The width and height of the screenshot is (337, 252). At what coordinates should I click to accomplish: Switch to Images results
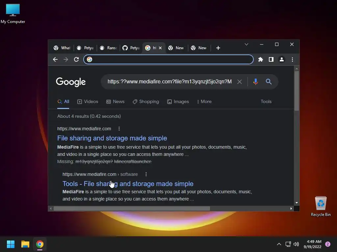178,102
